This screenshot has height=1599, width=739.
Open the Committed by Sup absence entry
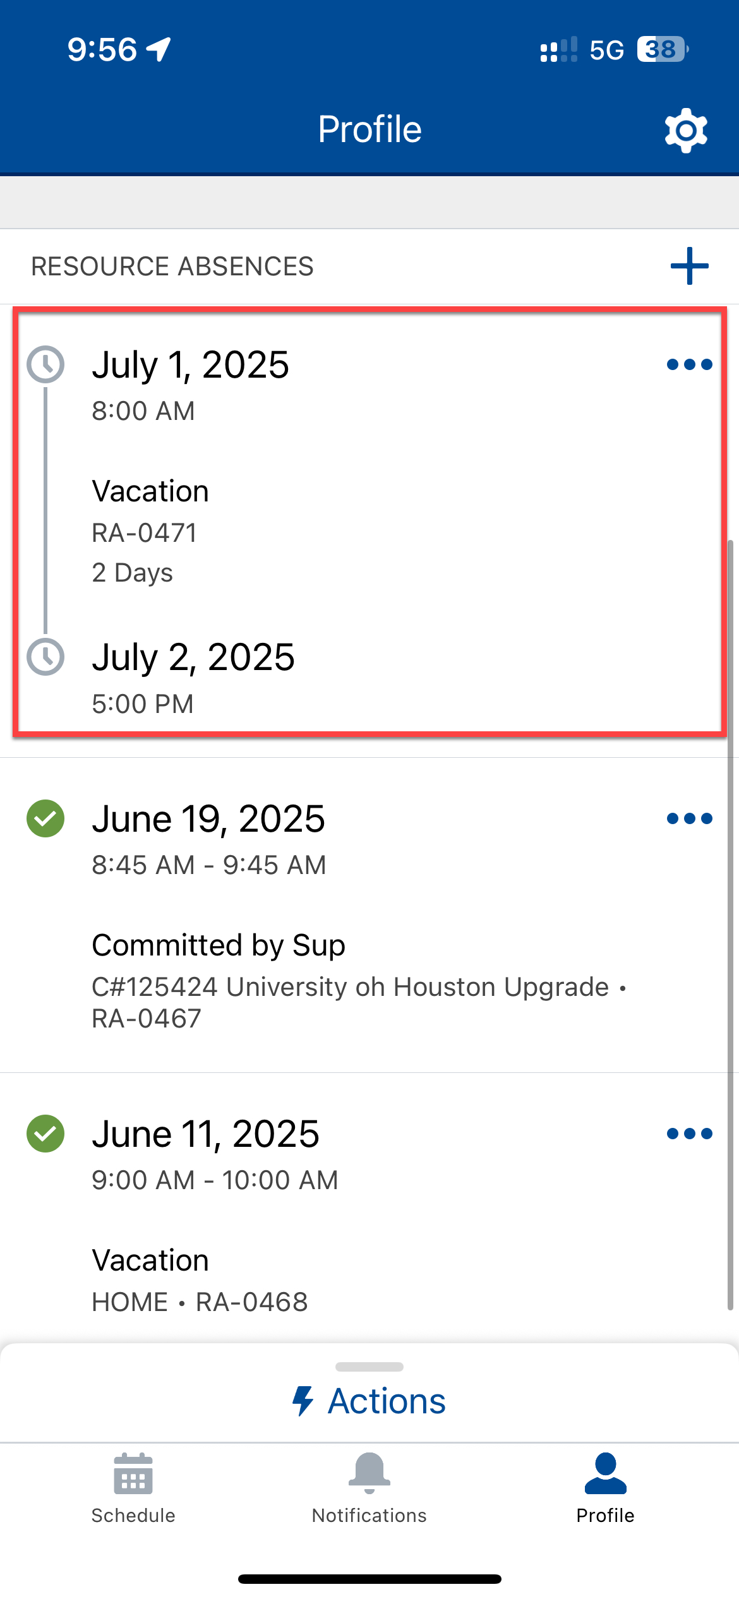click(219, 945)
